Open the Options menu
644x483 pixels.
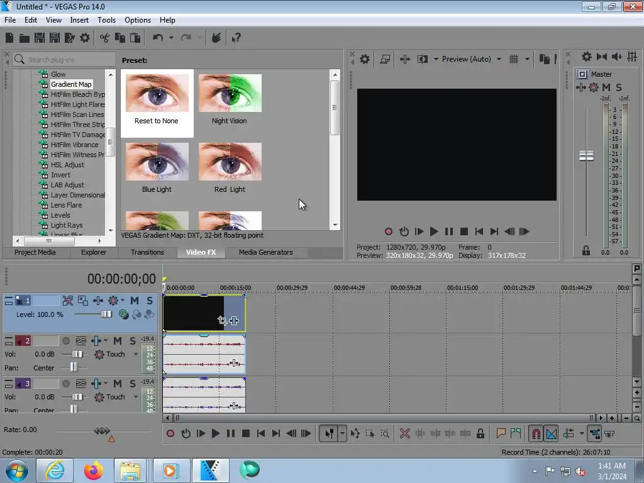tap(138, 19)
